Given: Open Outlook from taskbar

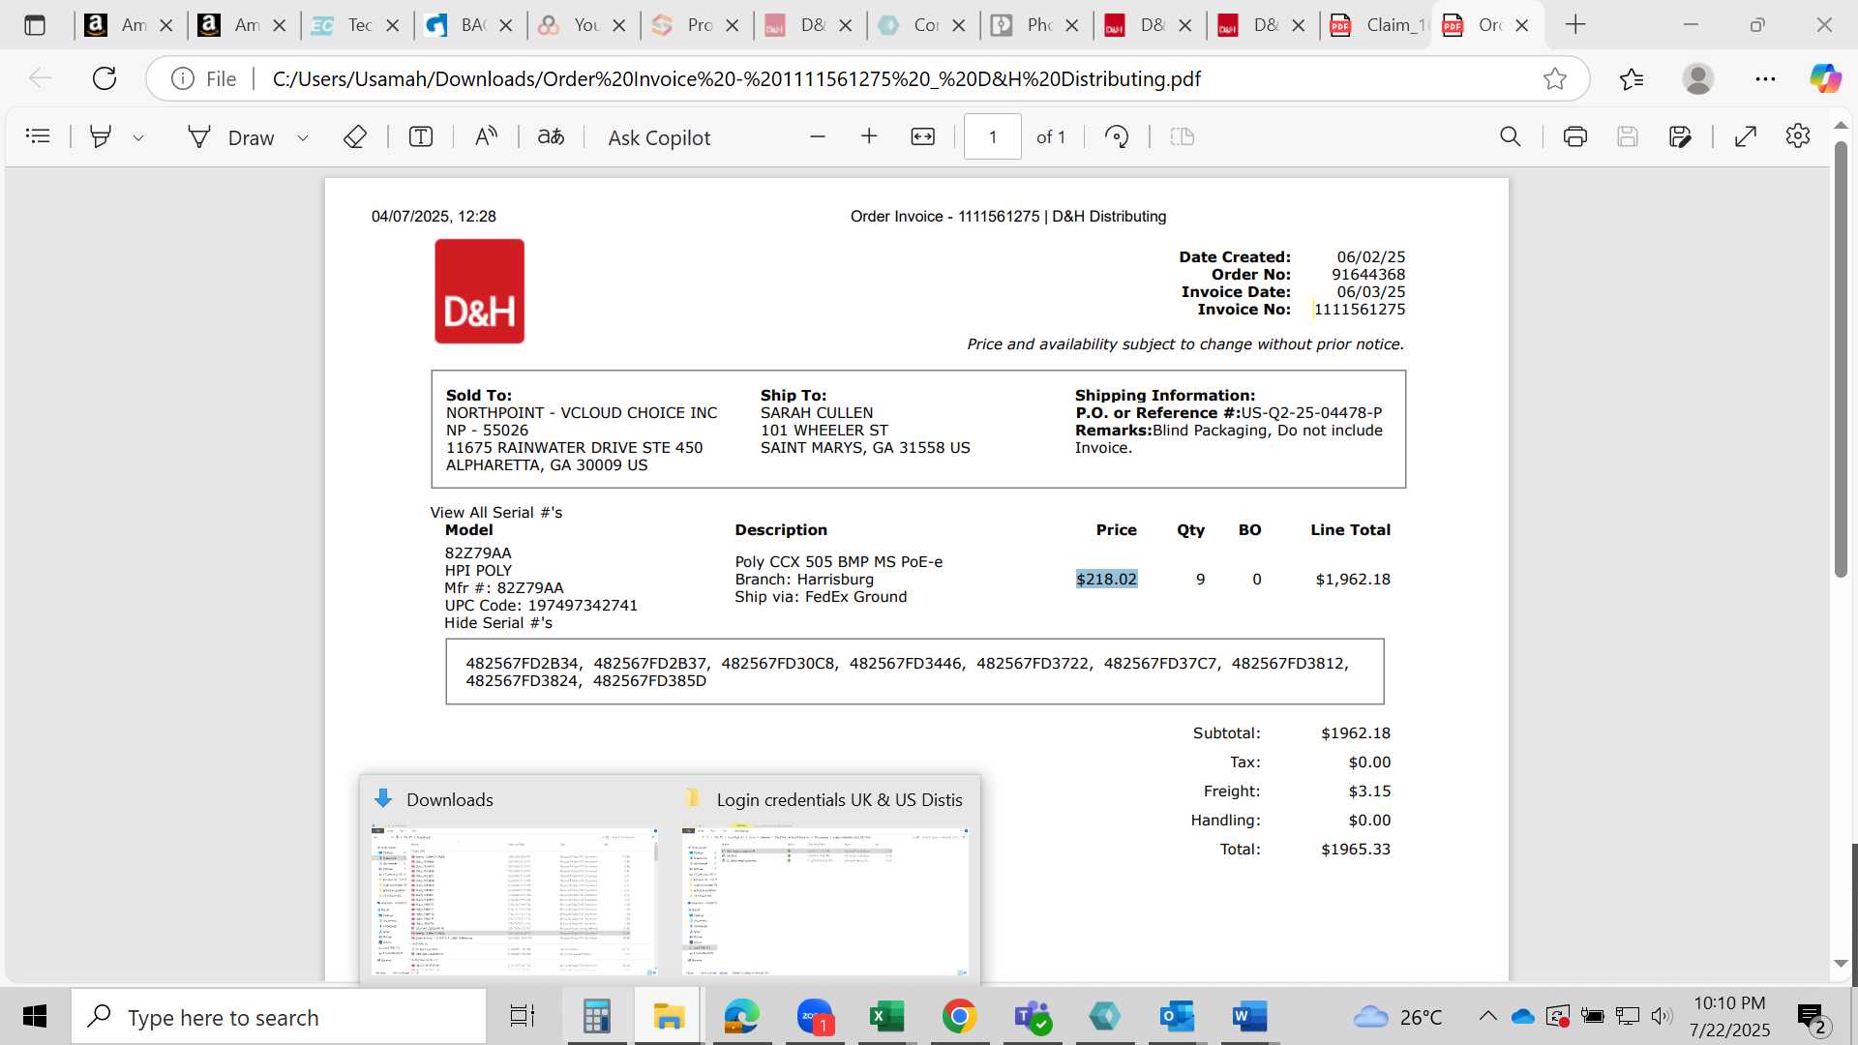Looking at the screenshot, I should pyautogui.click(x=1177, y=1017).
